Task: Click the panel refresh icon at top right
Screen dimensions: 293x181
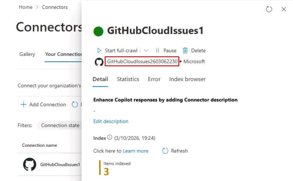Action: [x=269, y=9]
